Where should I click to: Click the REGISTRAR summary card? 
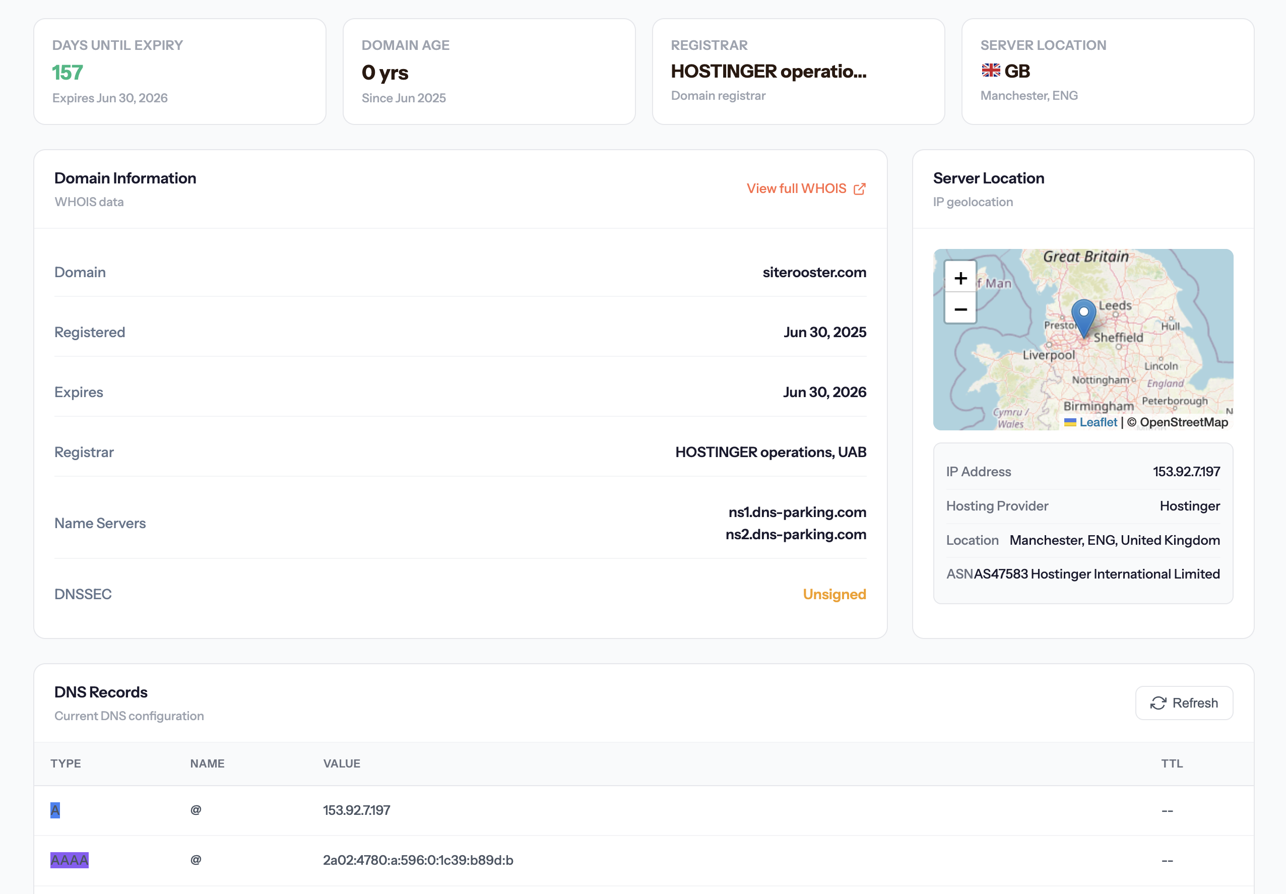[798, 71]
